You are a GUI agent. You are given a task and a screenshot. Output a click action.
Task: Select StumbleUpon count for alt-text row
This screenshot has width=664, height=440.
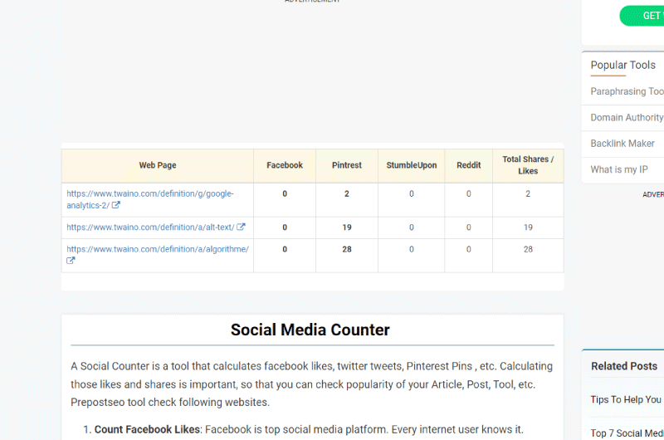pos(411,227)
